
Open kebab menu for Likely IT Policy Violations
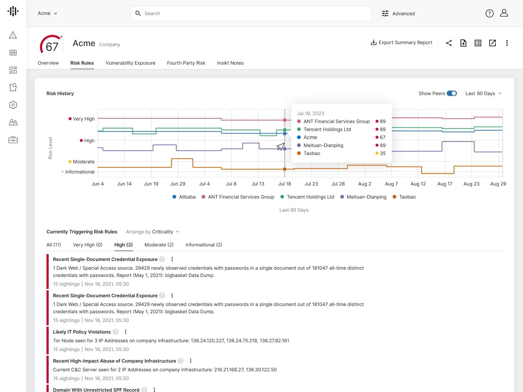[x=126, y=332]
